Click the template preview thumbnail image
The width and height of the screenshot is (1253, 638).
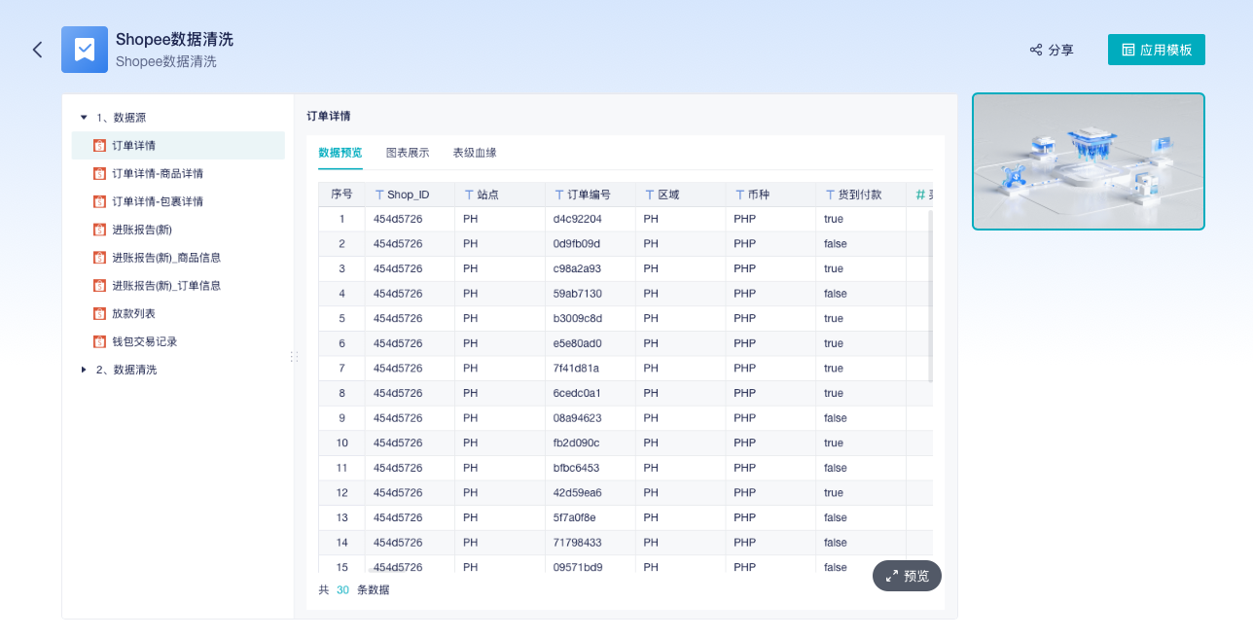(x=1088, y=161)
